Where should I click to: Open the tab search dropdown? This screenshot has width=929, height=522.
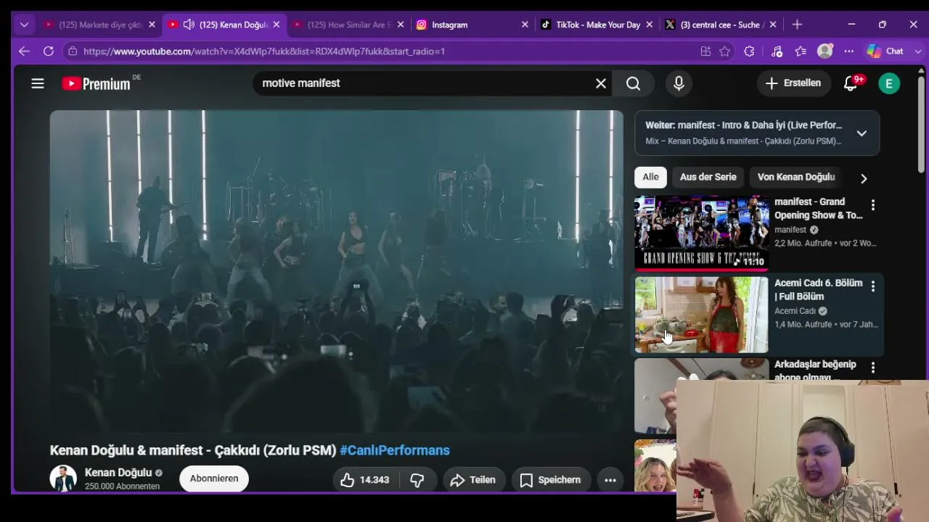[24, 25]
